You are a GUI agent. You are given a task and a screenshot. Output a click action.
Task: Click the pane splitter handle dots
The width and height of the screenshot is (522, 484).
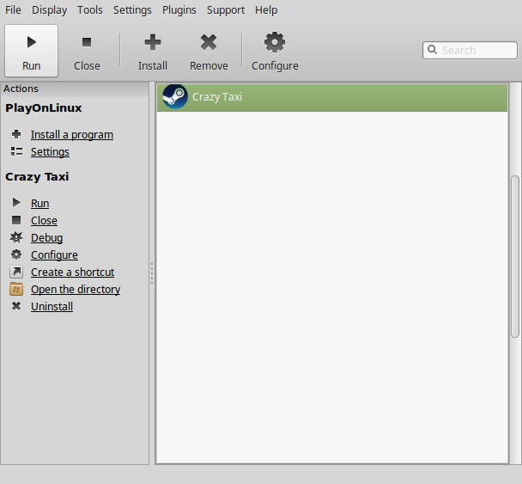[152, 273]
